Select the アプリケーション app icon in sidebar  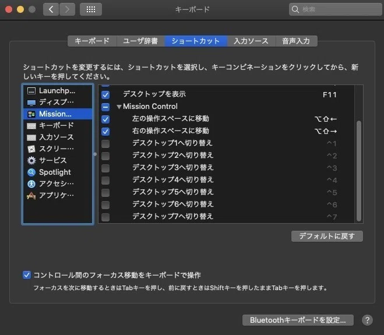pyautogui.click(x=31, y=195)
